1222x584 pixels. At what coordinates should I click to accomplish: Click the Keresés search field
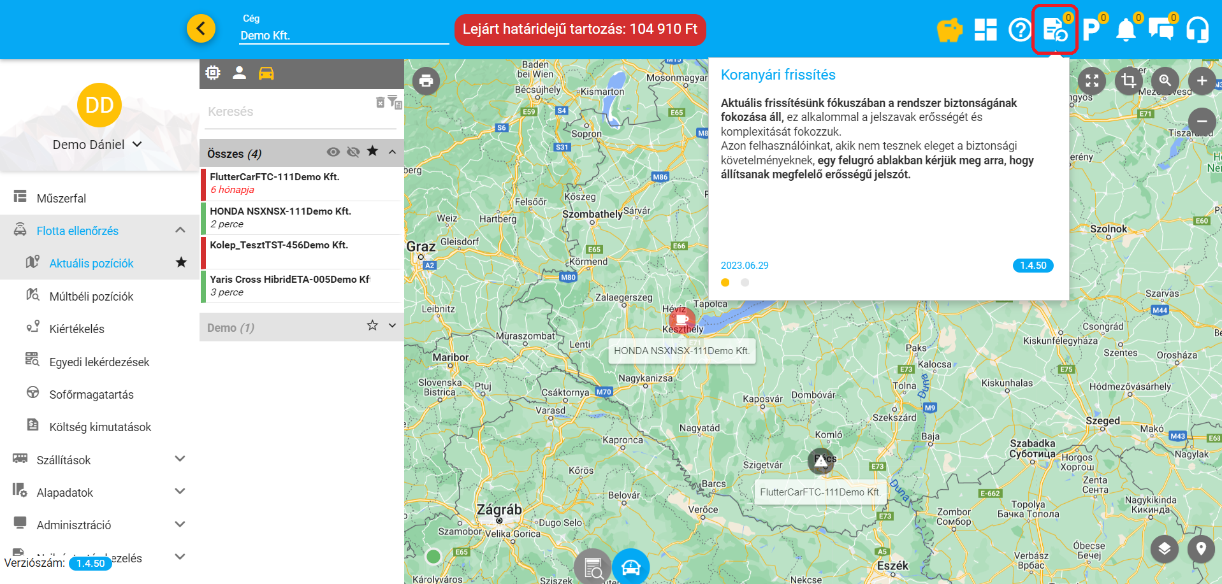click(287, 111)
